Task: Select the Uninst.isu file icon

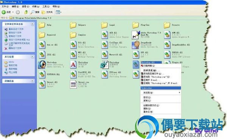Action: 73,84
